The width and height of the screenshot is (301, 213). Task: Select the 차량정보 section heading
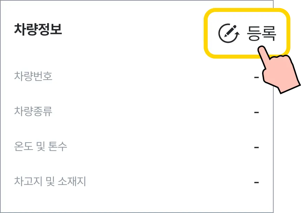point(38,29)
